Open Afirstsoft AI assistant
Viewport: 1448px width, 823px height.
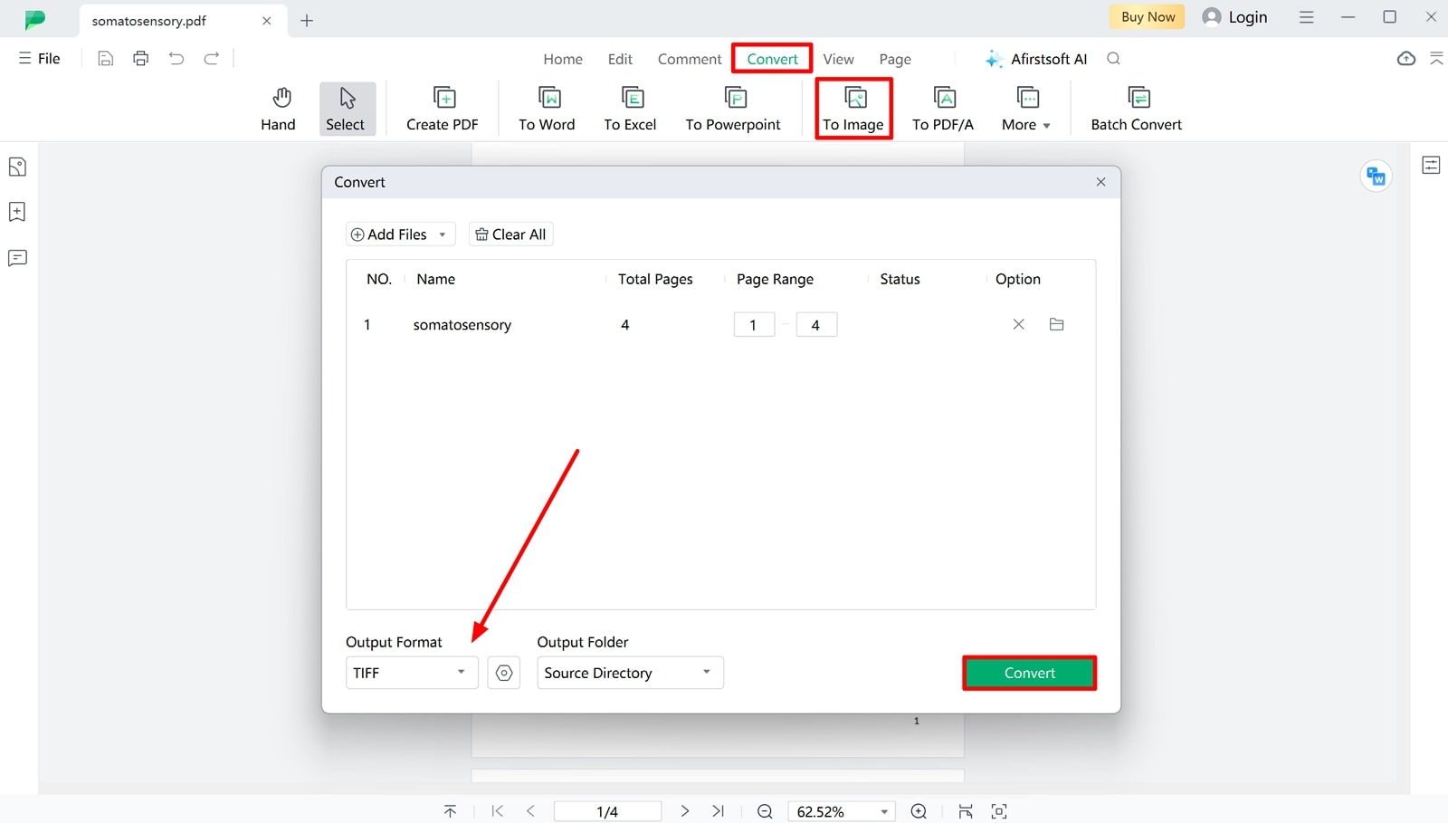[1036, 59]
